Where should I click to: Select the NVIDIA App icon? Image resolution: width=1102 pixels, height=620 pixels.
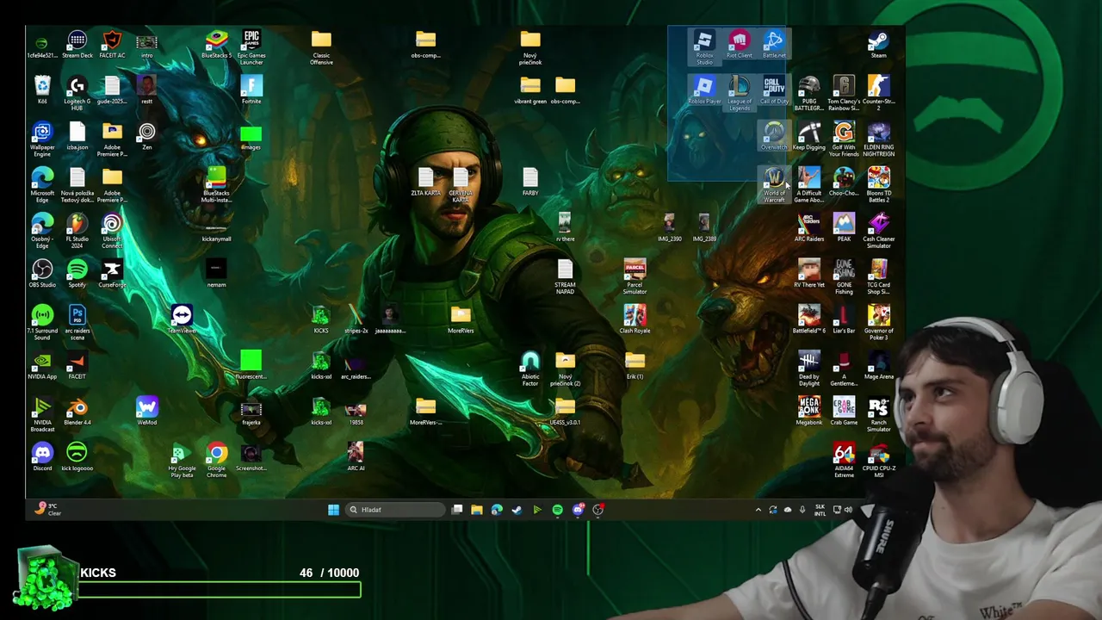pyautogui.click(x=42, y=365)
